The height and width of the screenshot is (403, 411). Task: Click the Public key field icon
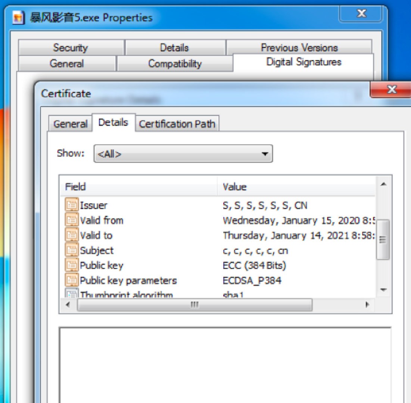click(x=71, y=265)
